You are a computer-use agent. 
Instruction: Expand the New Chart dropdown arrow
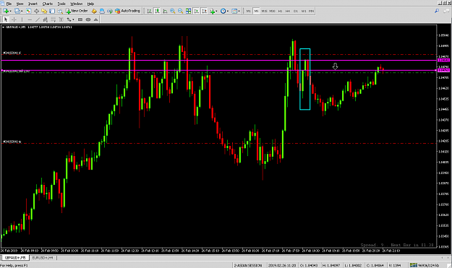point(11,12)
